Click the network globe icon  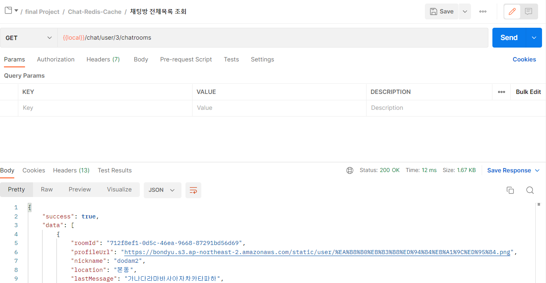coord(350,170)
